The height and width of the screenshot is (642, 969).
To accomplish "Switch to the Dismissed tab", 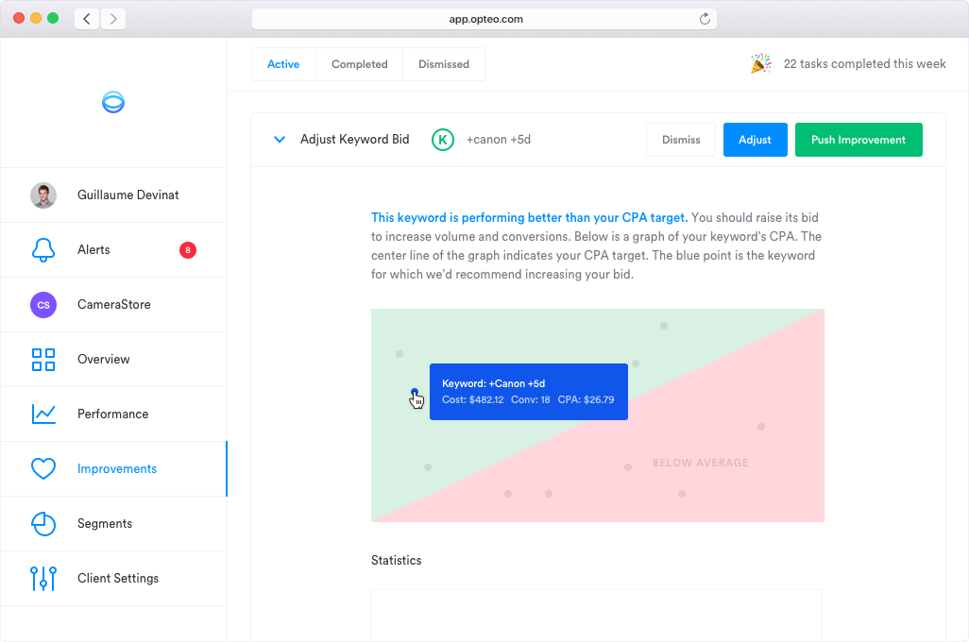I will tap(444, 64).
